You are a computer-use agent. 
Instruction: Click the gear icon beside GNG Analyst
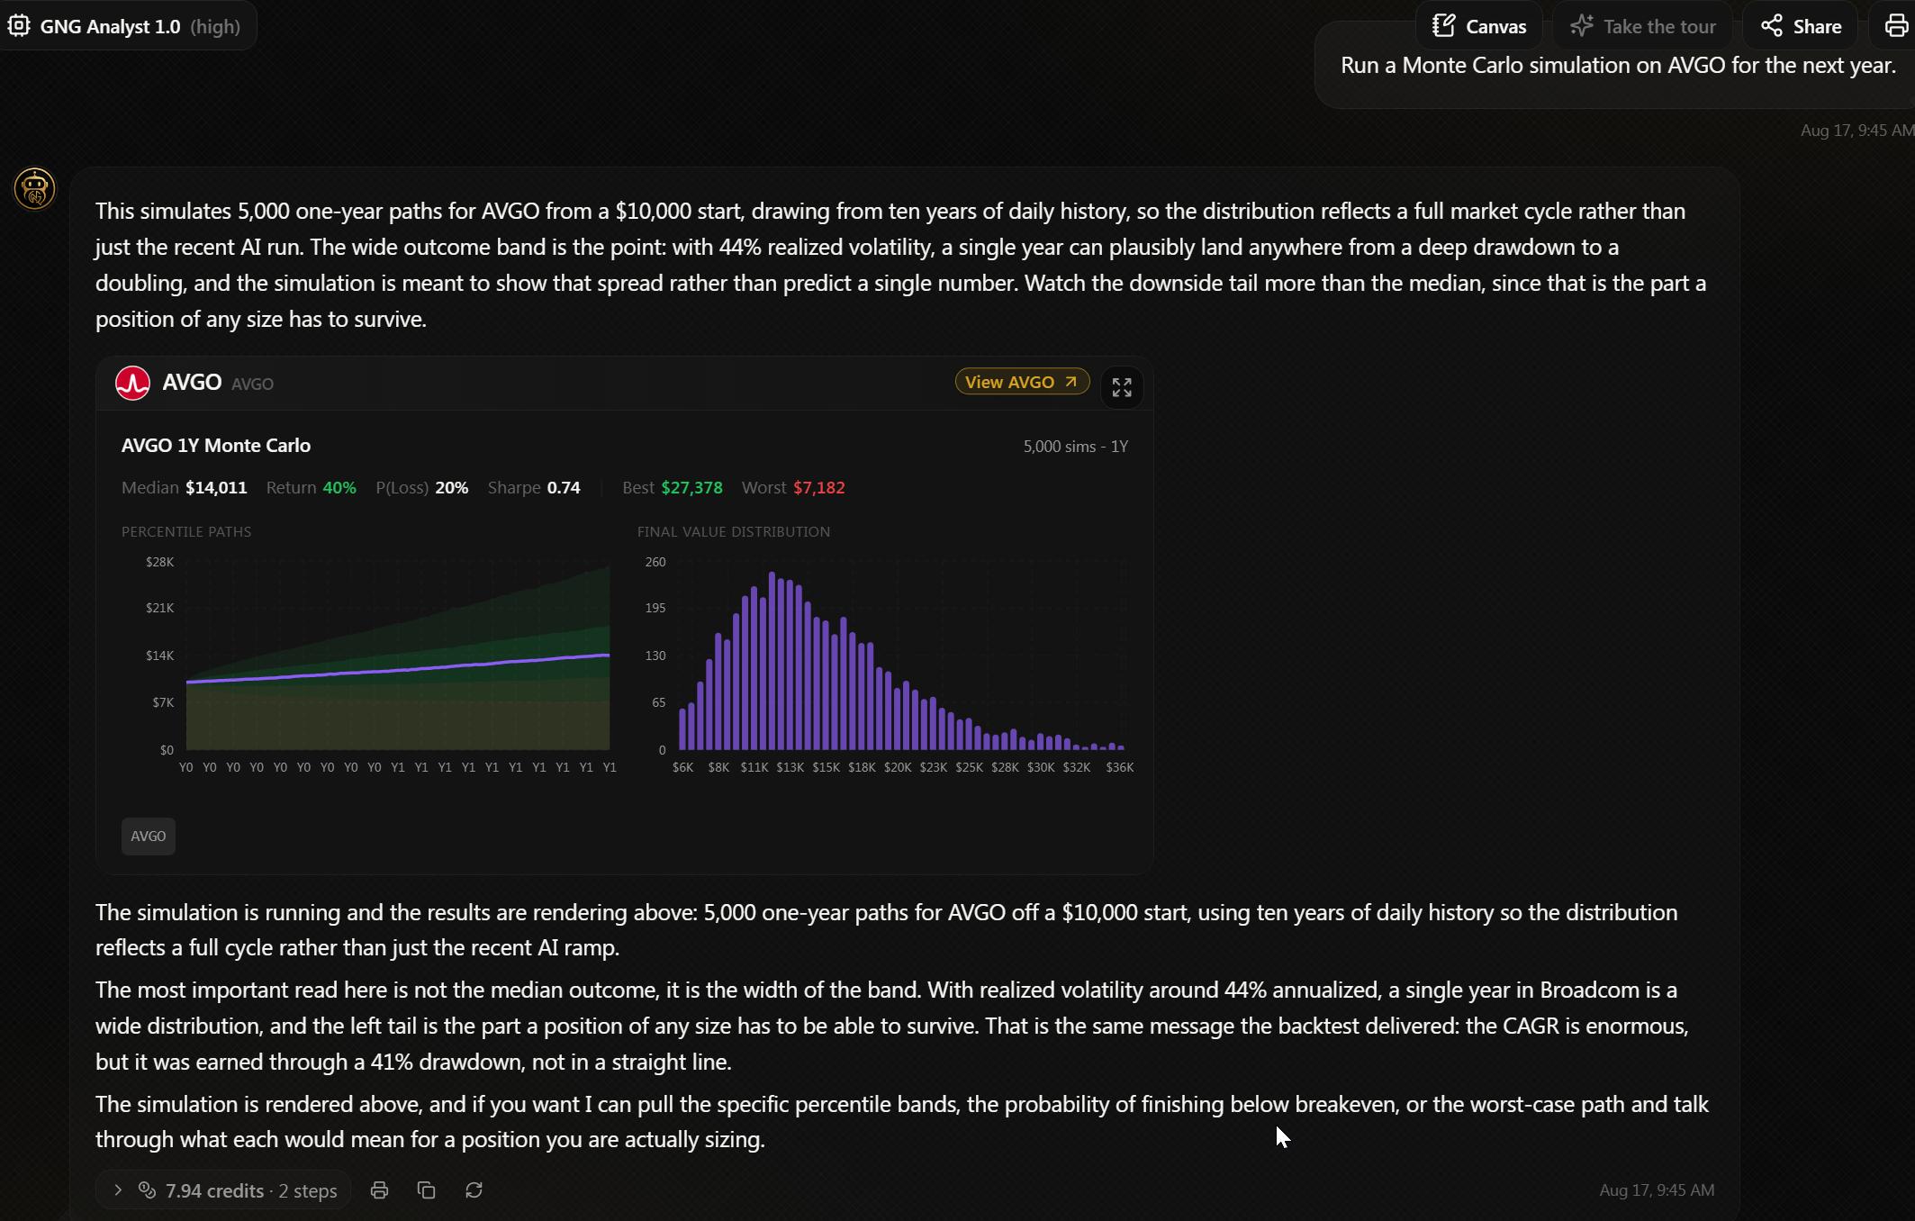19,26
